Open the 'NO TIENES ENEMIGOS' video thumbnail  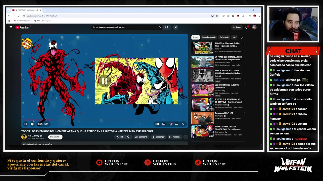pos(202,62)
